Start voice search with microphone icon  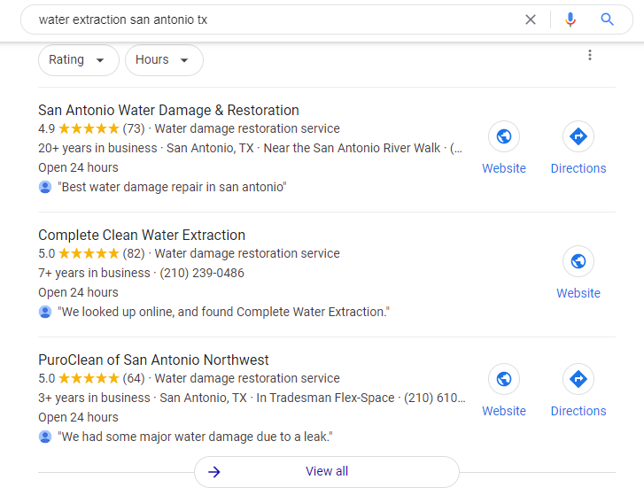click(570, 19)
